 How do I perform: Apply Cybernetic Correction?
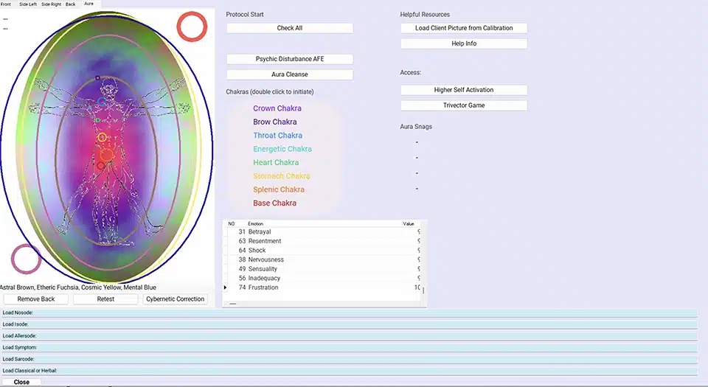click(x=176, y=299)
